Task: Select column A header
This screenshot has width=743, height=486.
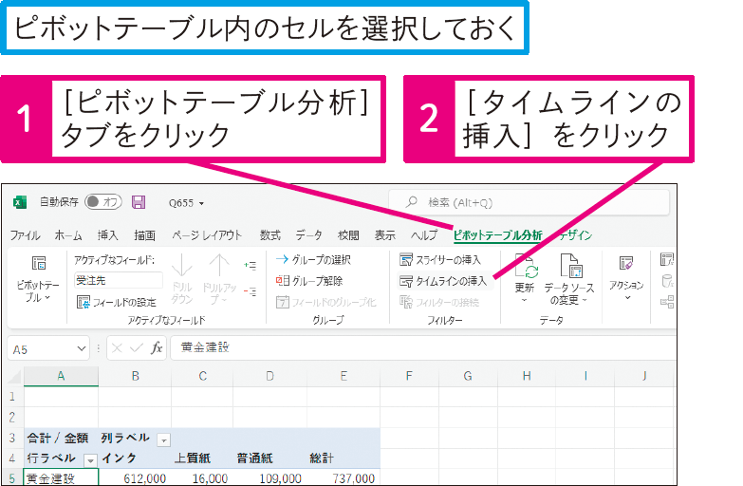Action: coord(61,377)
